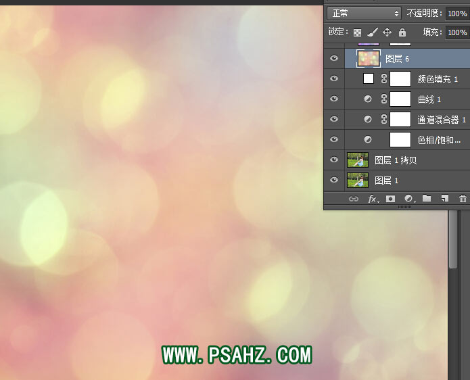Select the 图层 1 layer thumbnail

pos(357,181)
